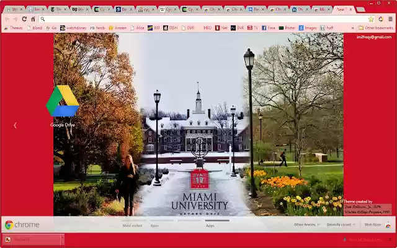The width and height of the screenshot is (397, 248).
Task: Open the Images bookmark
Action: point(308,28)
